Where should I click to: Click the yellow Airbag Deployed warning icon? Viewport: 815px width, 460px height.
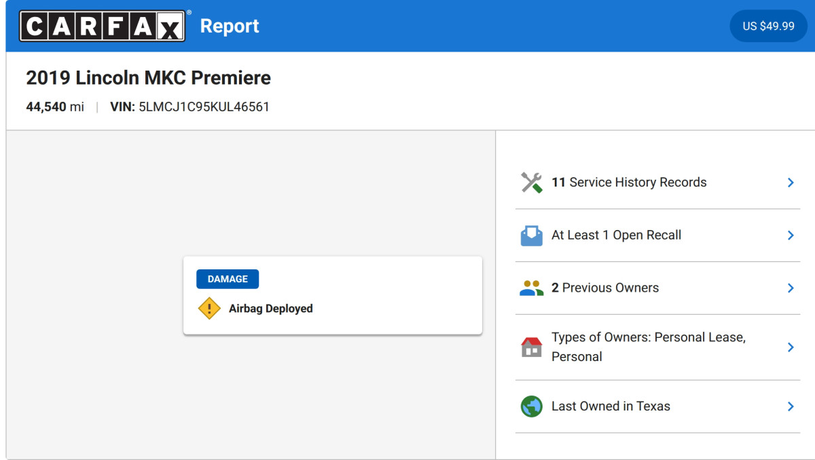click(209, 309)
